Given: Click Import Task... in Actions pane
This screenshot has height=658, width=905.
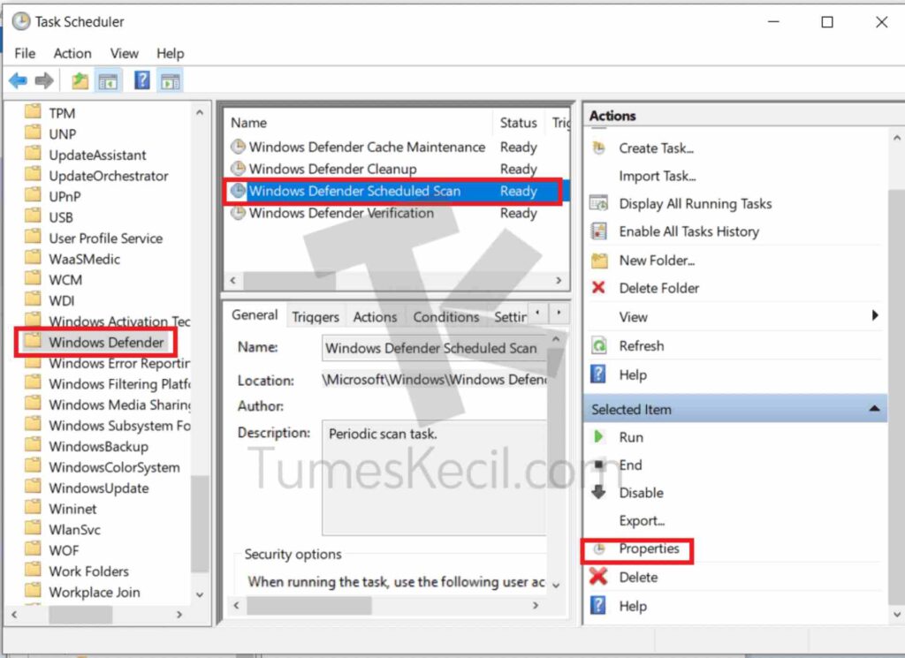Looking at the screenshot, I should pos(658,175).
